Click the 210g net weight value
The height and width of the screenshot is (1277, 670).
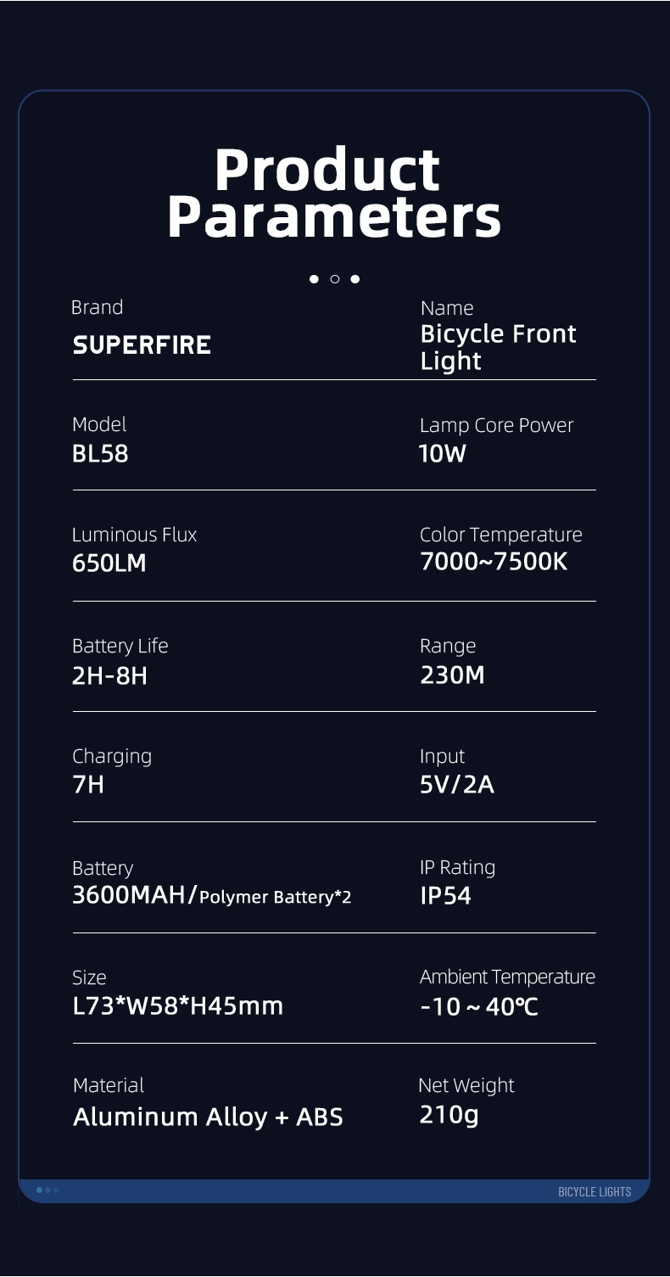449,1115
